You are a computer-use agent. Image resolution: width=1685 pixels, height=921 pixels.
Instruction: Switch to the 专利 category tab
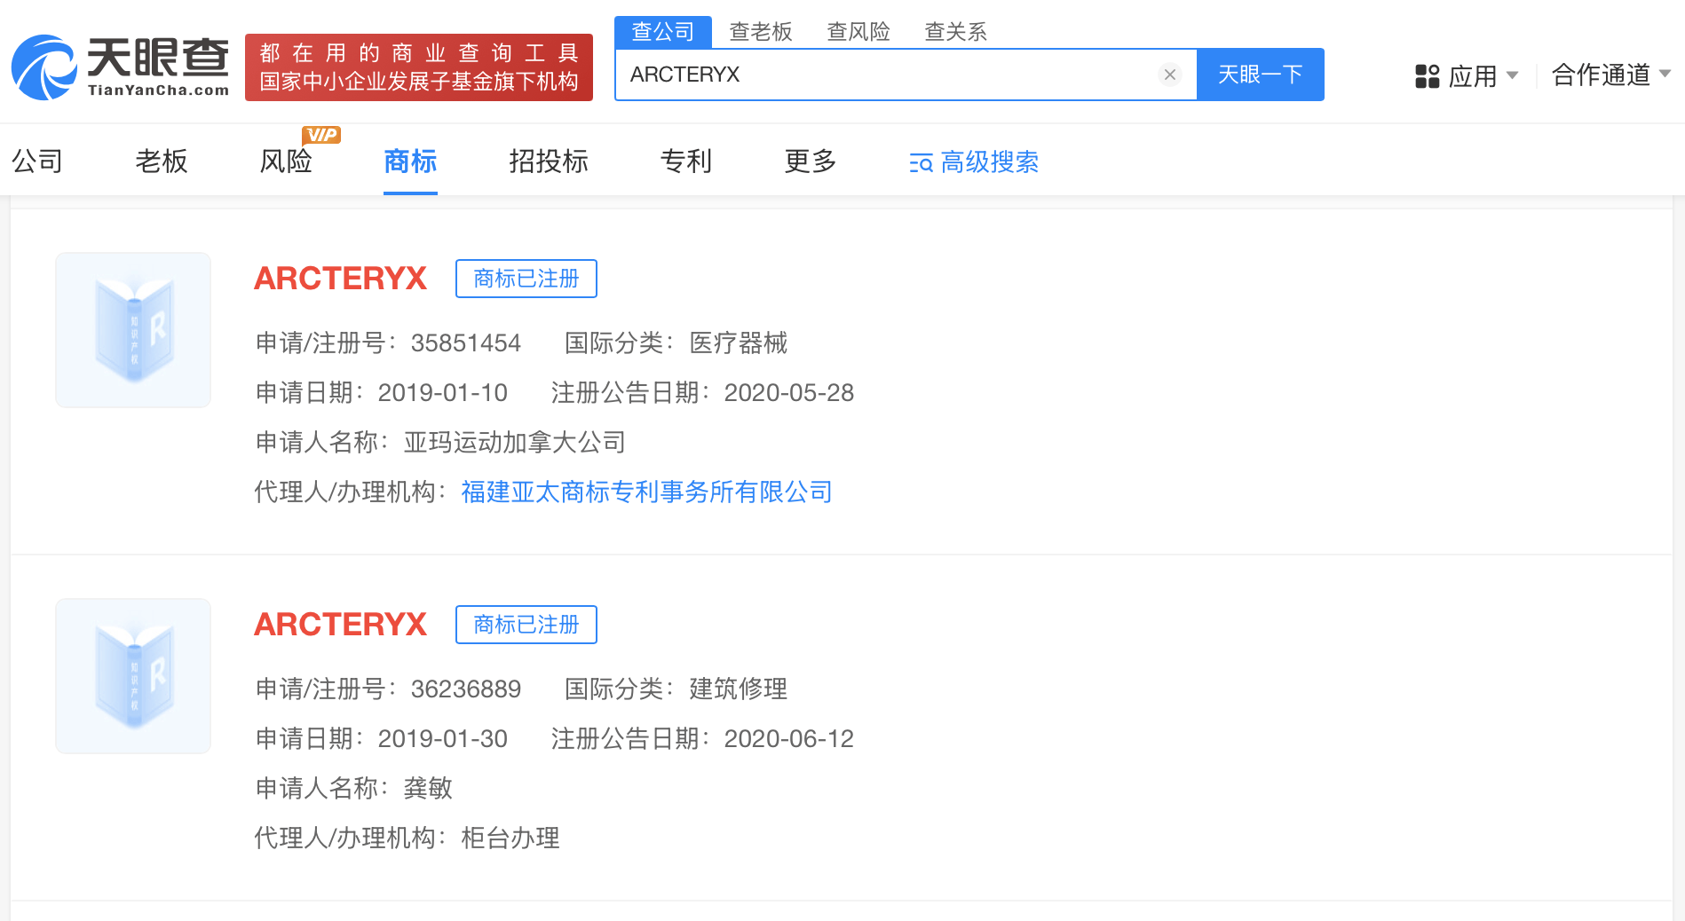[x=686, y=161]
